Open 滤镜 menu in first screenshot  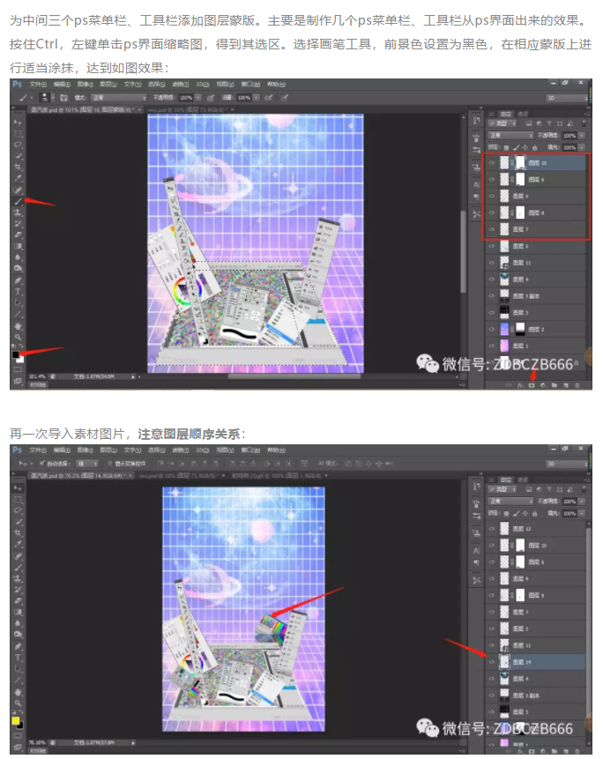tap(180, 85)
